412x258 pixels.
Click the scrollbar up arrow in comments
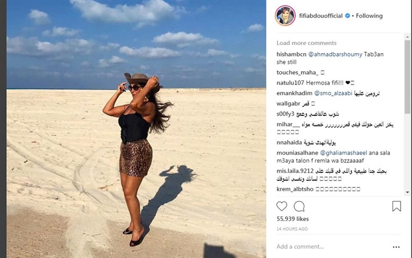pyautogui.click(x=407, y=37)
